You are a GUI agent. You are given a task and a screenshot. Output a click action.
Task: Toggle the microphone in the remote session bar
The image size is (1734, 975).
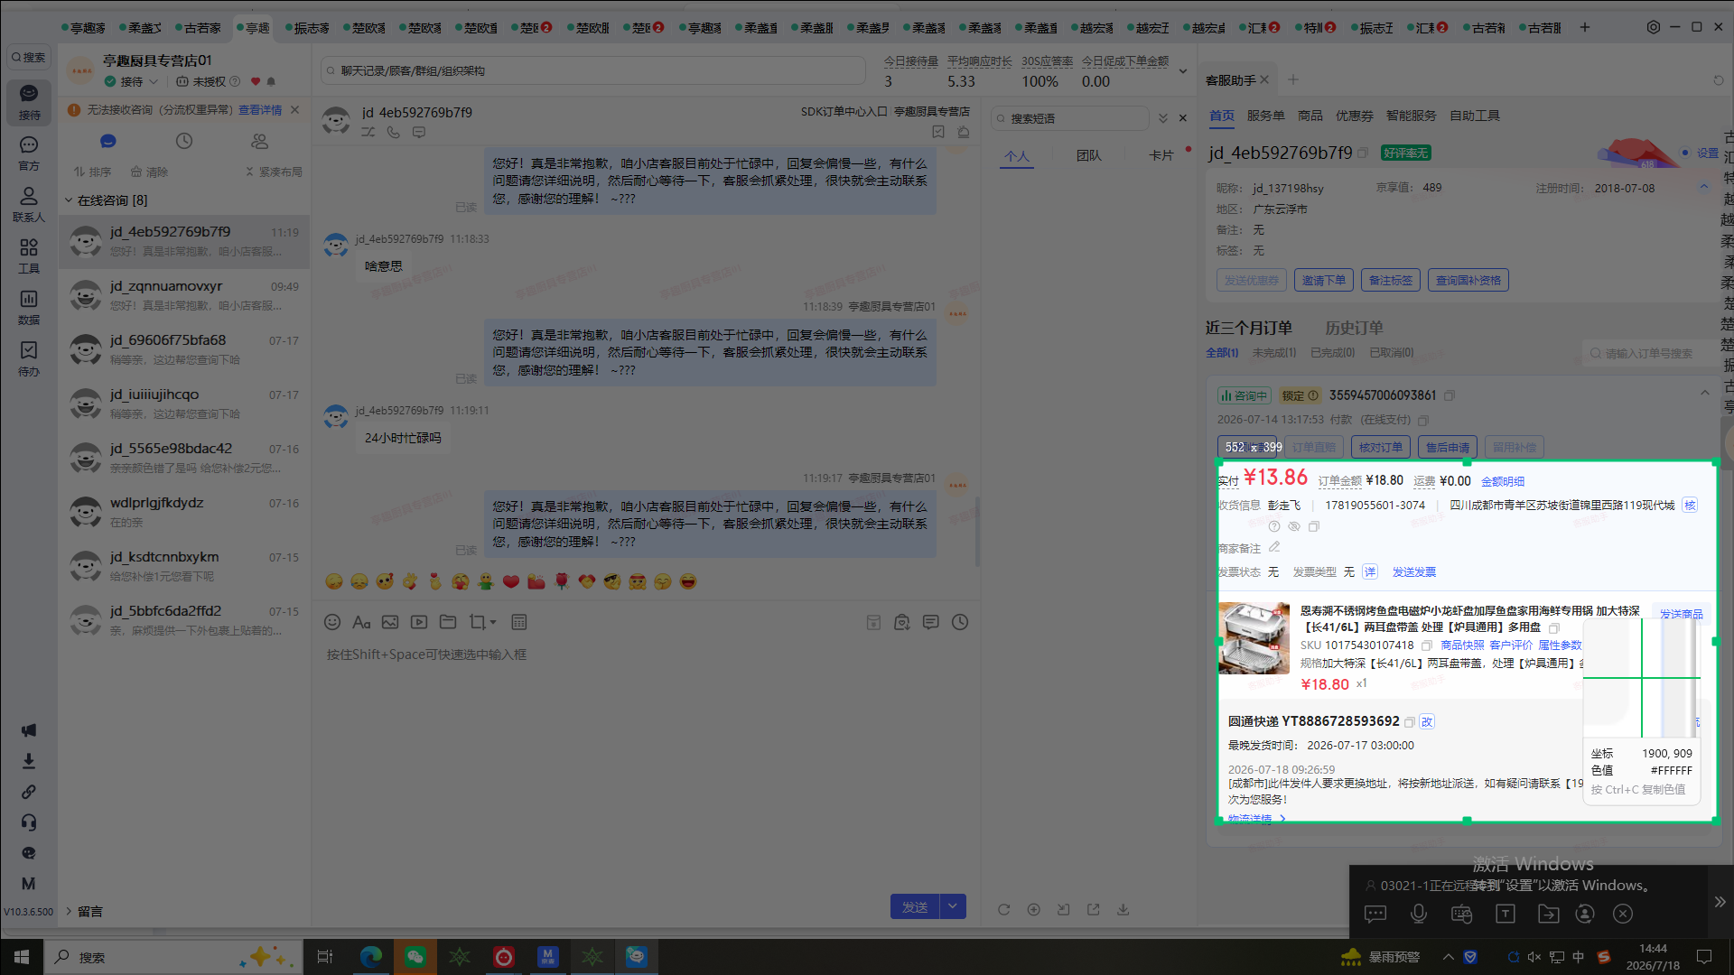click(1419, 914)
